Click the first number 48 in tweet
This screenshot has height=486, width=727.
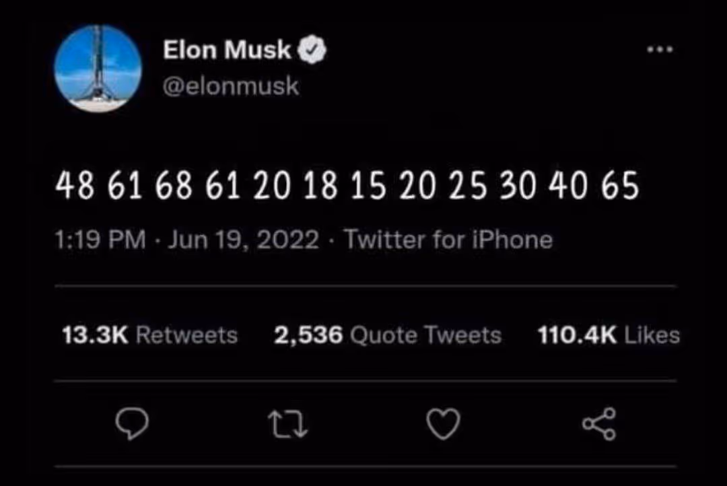74,186
